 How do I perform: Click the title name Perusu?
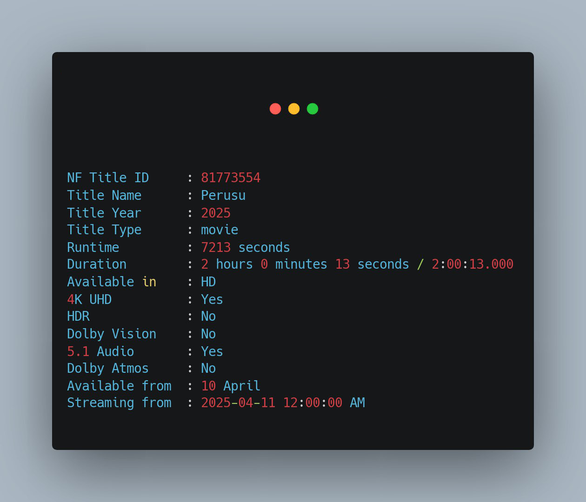(x=223, y=195)
